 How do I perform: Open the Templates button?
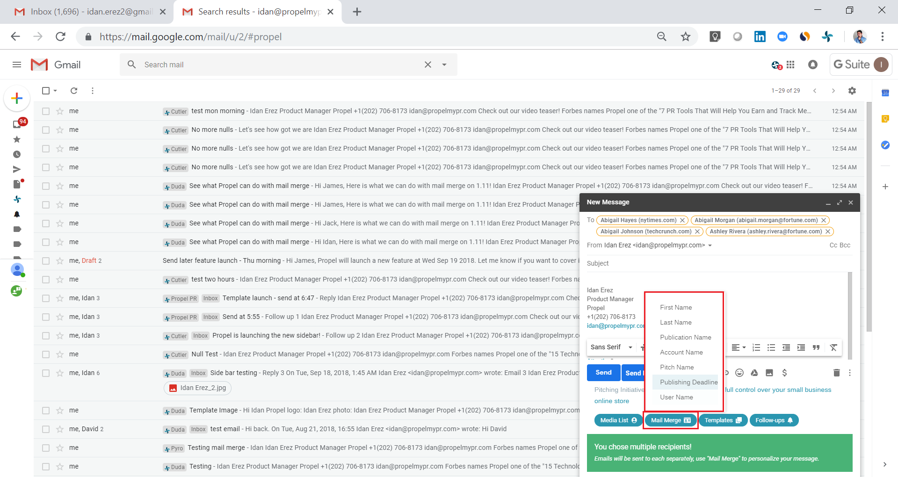click(x=723, y=420)
